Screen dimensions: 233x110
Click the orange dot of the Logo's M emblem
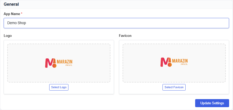(x=54, y=66)
